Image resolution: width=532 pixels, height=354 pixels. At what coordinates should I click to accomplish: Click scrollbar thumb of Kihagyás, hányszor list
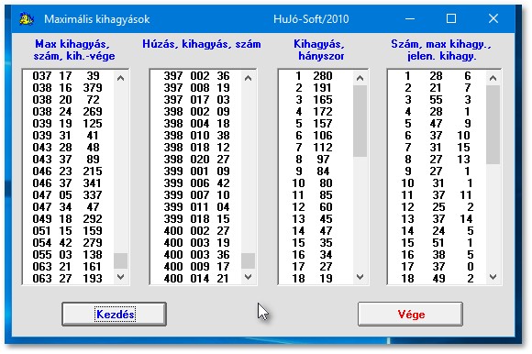point(360,121)
